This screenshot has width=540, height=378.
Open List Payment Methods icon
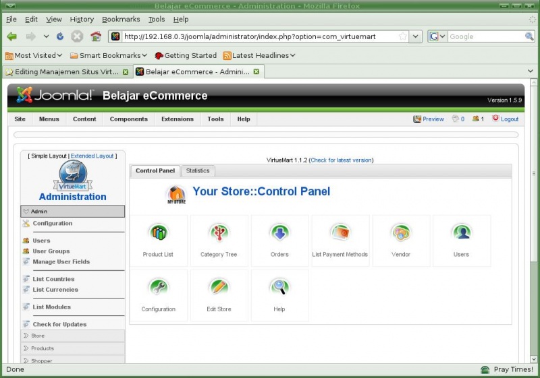point(340,233)
